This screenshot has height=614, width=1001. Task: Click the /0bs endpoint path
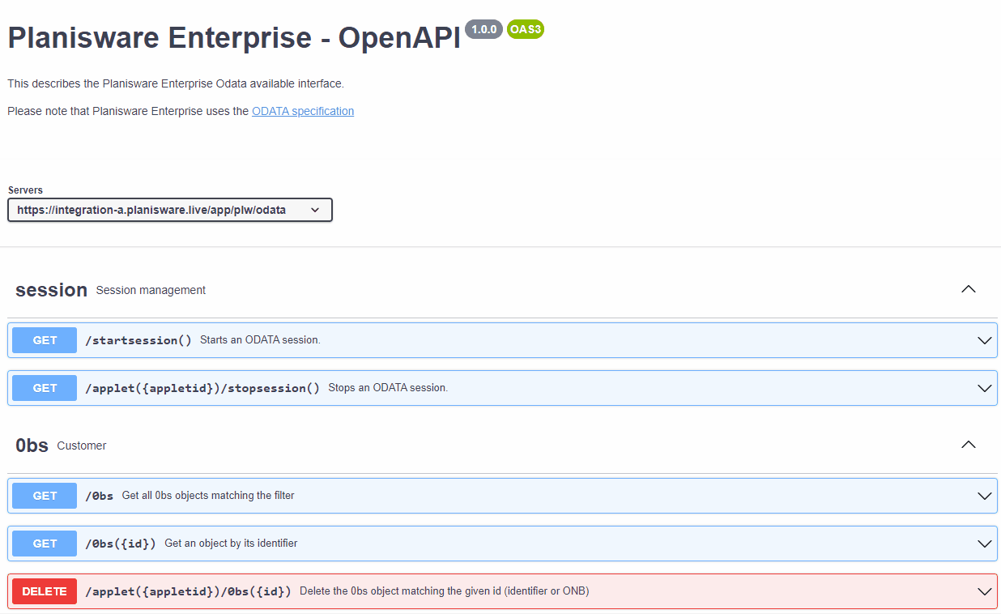pyautogui.click(x=100, y=496)
